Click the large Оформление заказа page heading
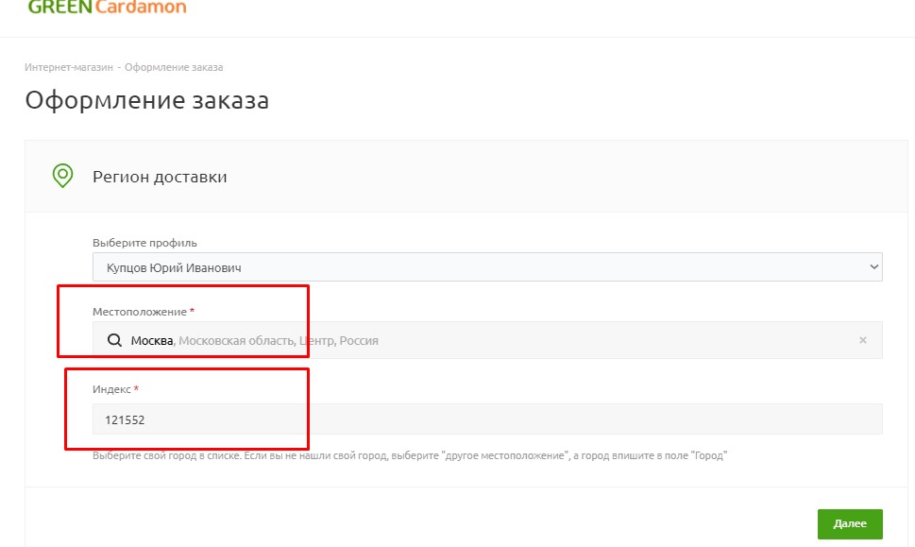 pyautogui.click(x=146, y=101)
